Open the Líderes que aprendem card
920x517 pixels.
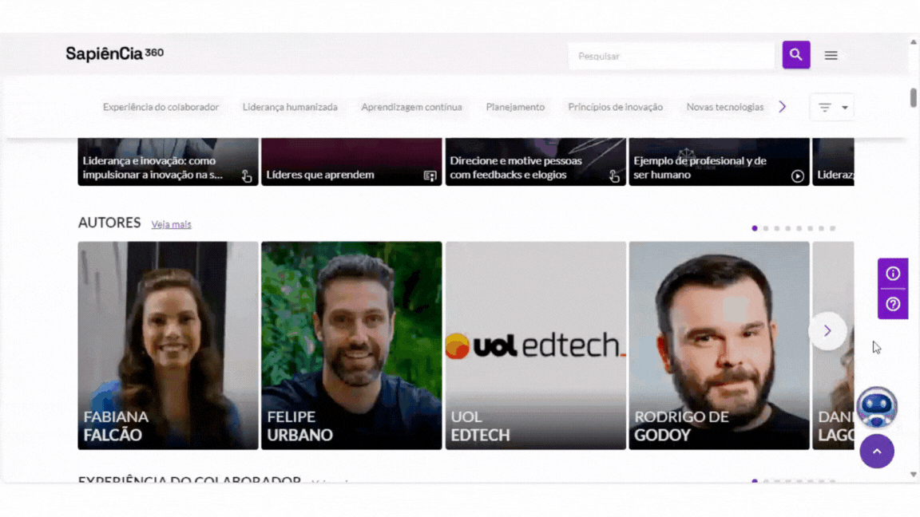[x=351, y=162]
